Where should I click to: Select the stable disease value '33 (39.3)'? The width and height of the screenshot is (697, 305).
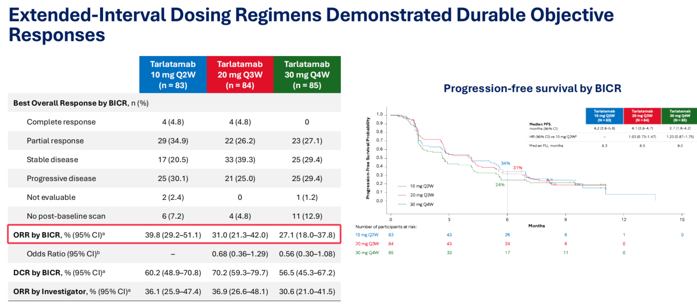coord(240,160)
